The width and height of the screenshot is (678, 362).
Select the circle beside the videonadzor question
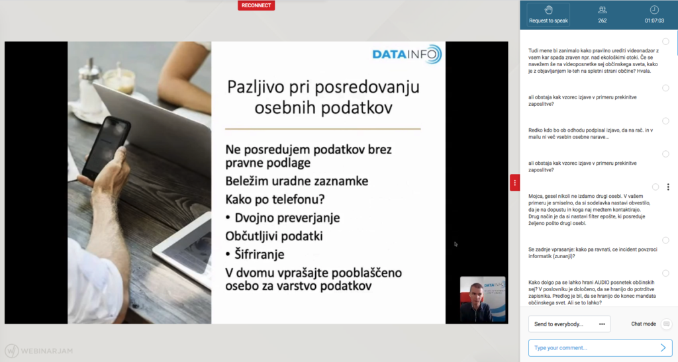tap(665, 42)
